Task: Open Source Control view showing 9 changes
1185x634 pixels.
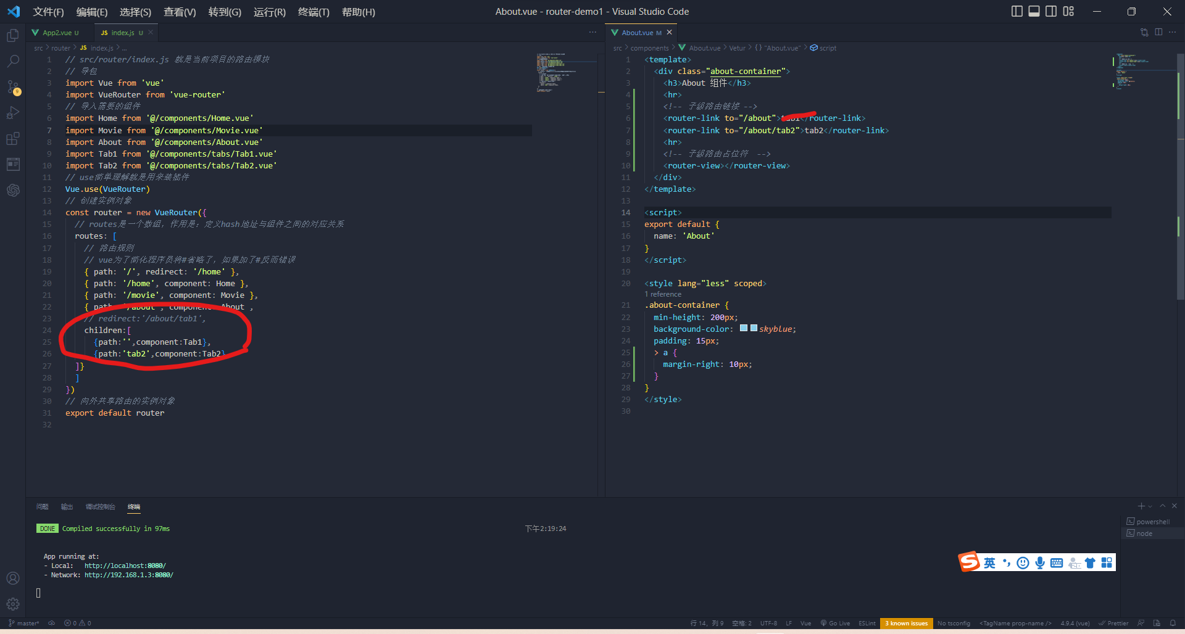Action: (13, 87)
